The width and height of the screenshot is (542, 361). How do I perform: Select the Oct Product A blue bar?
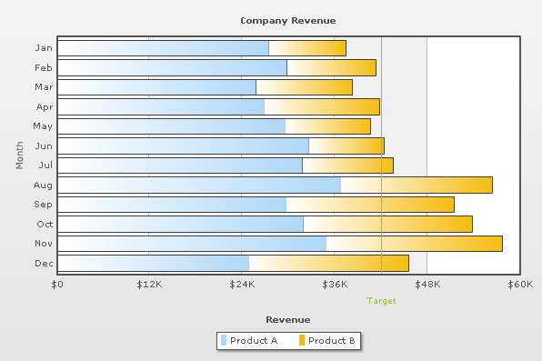180,225
